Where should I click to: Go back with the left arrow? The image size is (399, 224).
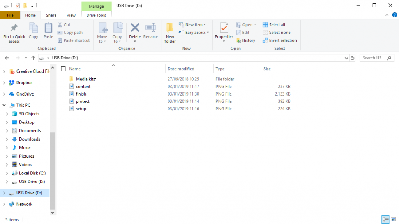pyautogui.click(x=7, y=58)
